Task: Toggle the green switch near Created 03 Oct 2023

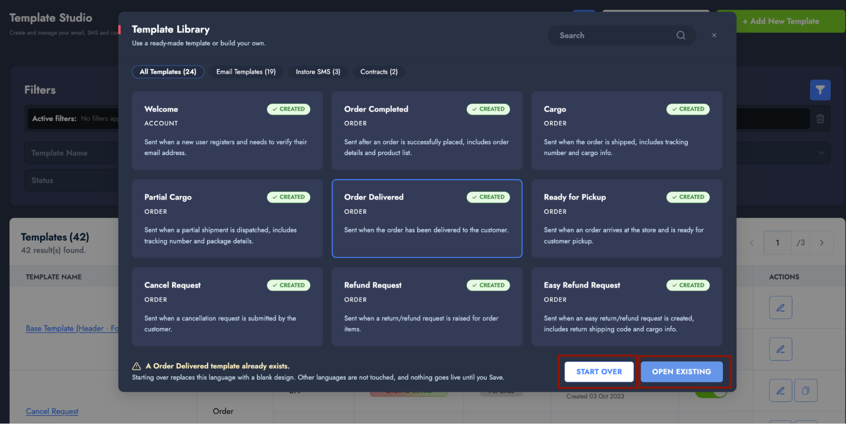Action: click(711, 393)
